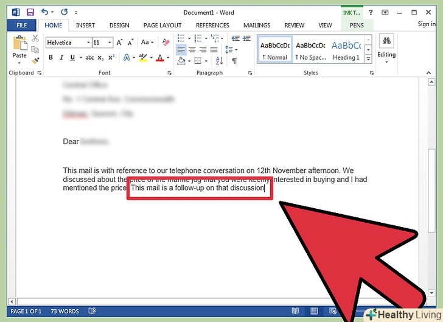
Task: Switch to Print Layout view icon
Action: point(314,311)
